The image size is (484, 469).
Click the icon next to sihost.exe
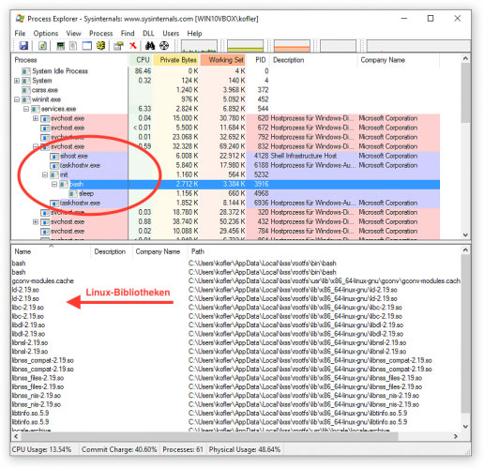tap(54, 156)
